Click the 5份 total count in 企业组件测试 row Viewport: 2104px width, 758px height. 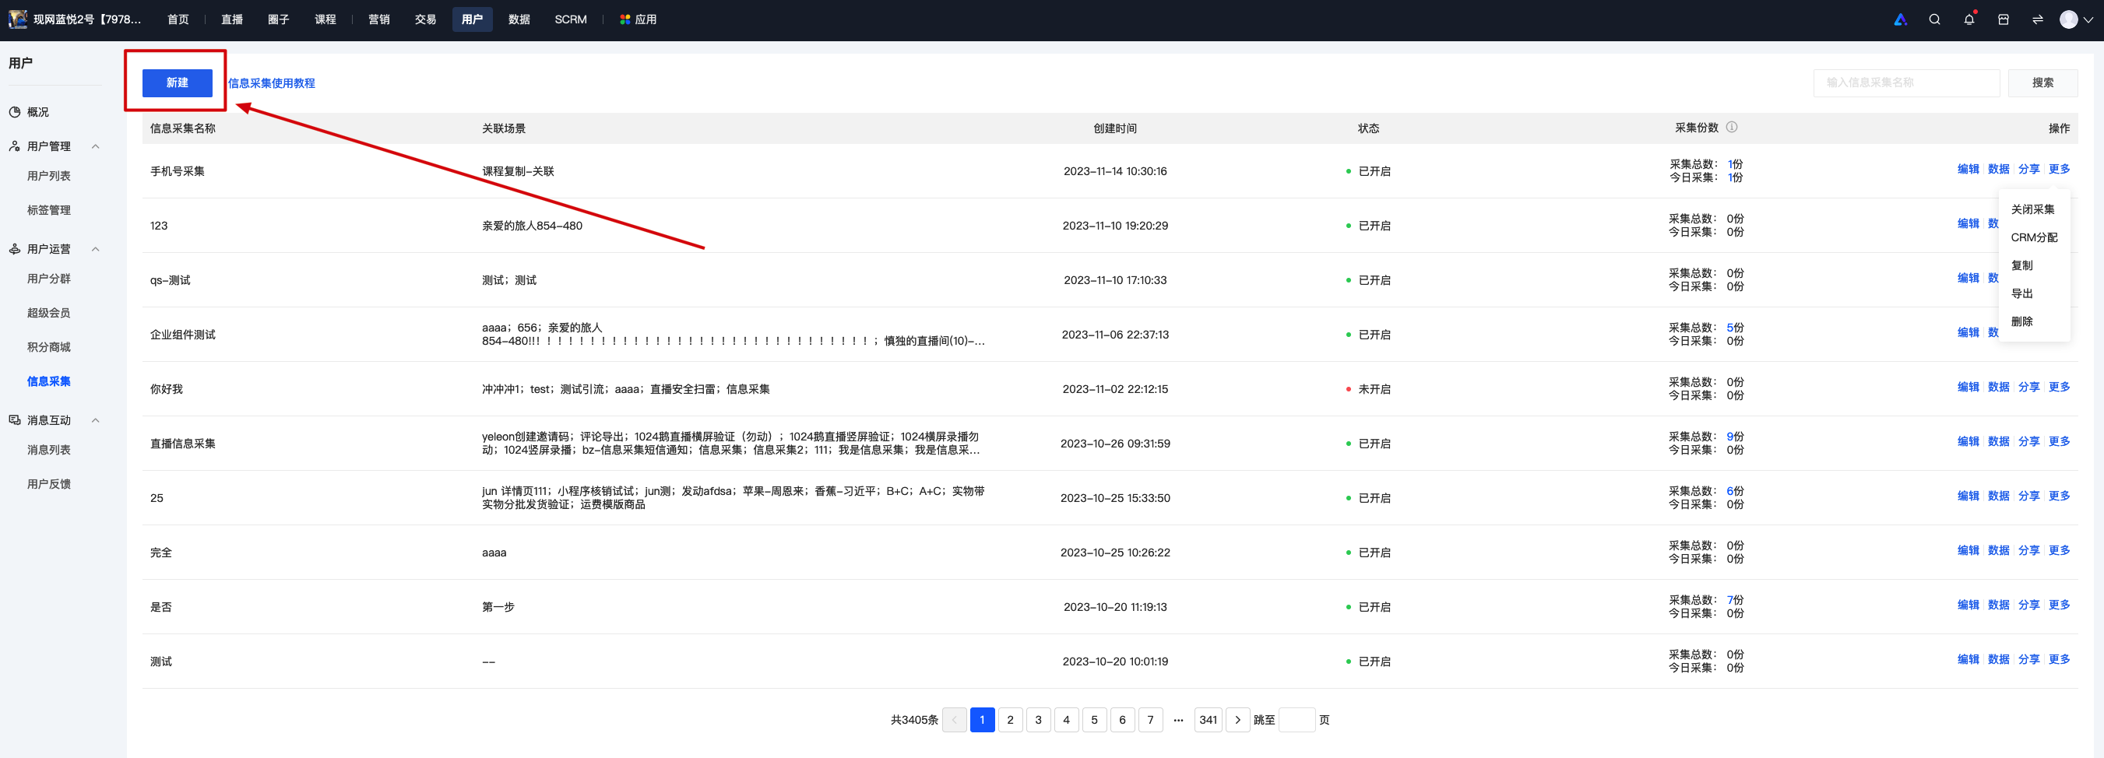click(x=1735, y=328)
